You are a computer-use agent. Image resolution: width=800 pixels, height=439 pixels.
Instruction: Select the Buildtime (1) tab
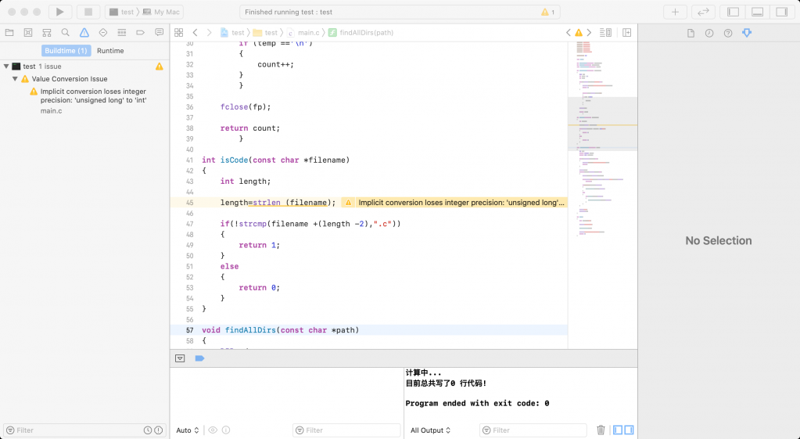[x=66, y=51]
